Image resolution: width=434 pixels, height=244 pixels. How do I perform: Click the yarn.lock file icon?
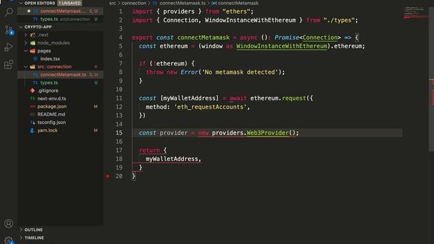coord(33,130)
